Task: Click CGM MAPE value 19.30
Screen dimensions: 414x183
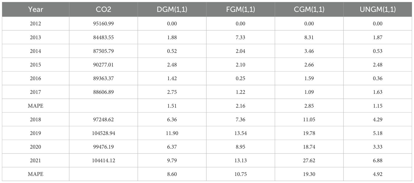Action: 309,174
